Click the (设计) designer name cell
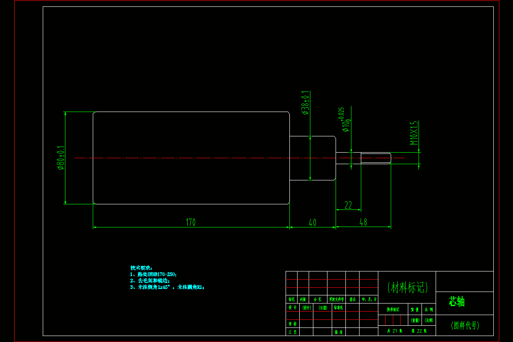 pyautogui.click(x=307, y=307)
